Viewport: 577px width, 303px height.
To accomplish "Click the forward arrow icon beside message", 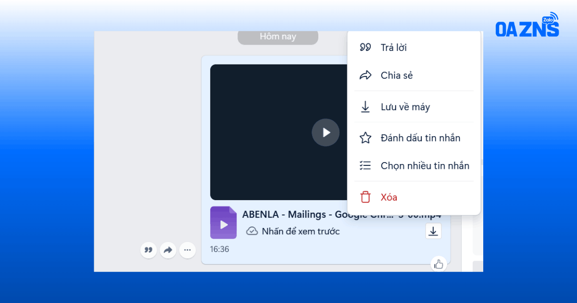I will [x=168, y=250].
